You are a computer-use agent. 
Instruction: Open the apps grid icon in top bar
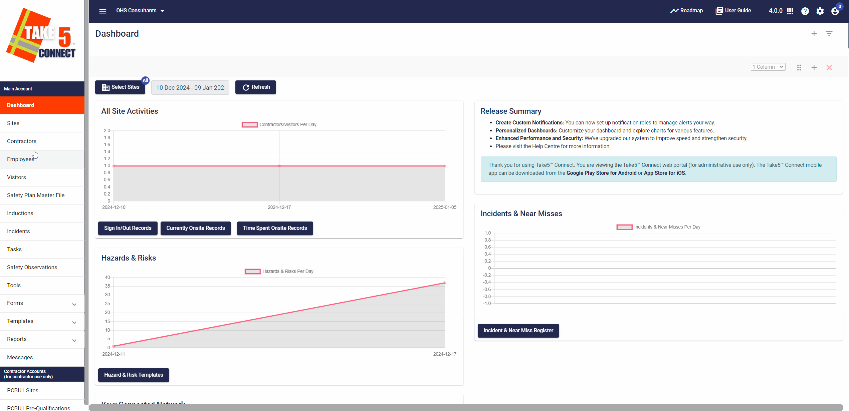(x=790, y=11)
